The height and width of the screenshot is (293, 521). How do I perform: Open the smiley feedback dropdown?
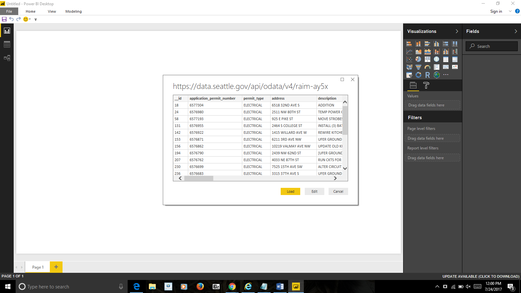27,19
